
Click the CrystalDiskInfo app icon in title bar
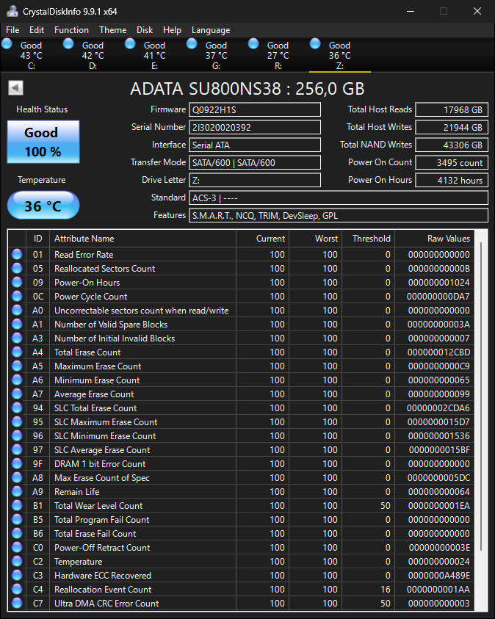click(12, 11)
